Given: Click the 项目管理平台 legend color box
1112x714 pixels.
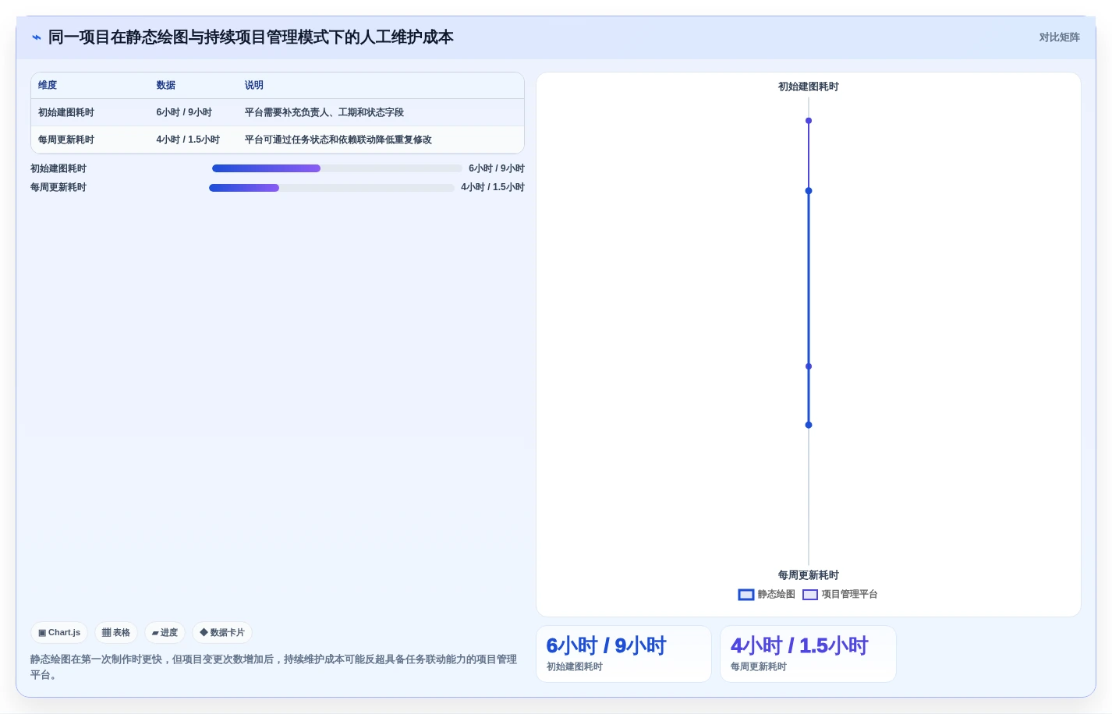Looking at the screenshot, I should [x=810, y=595].
